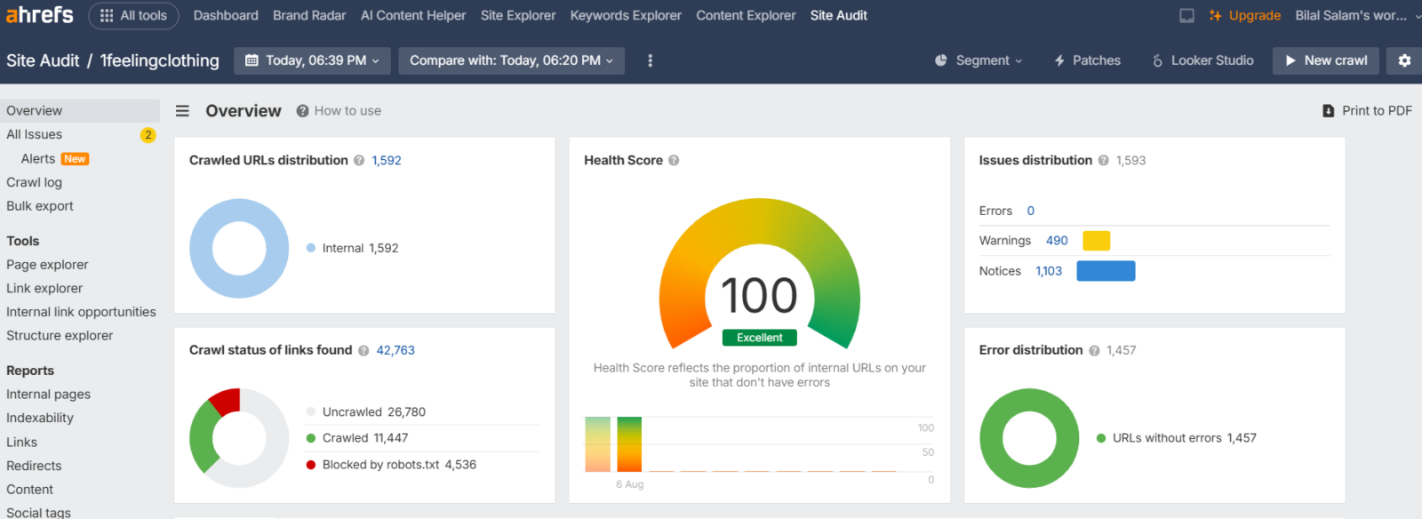Click the Warnings count 490
The height and width of the screenshot is (519, 1422).
(1057, 241)
